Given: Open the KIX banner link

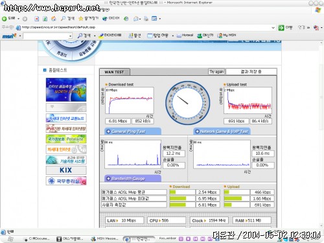Looking at the screenshot, I should (66, 170).
